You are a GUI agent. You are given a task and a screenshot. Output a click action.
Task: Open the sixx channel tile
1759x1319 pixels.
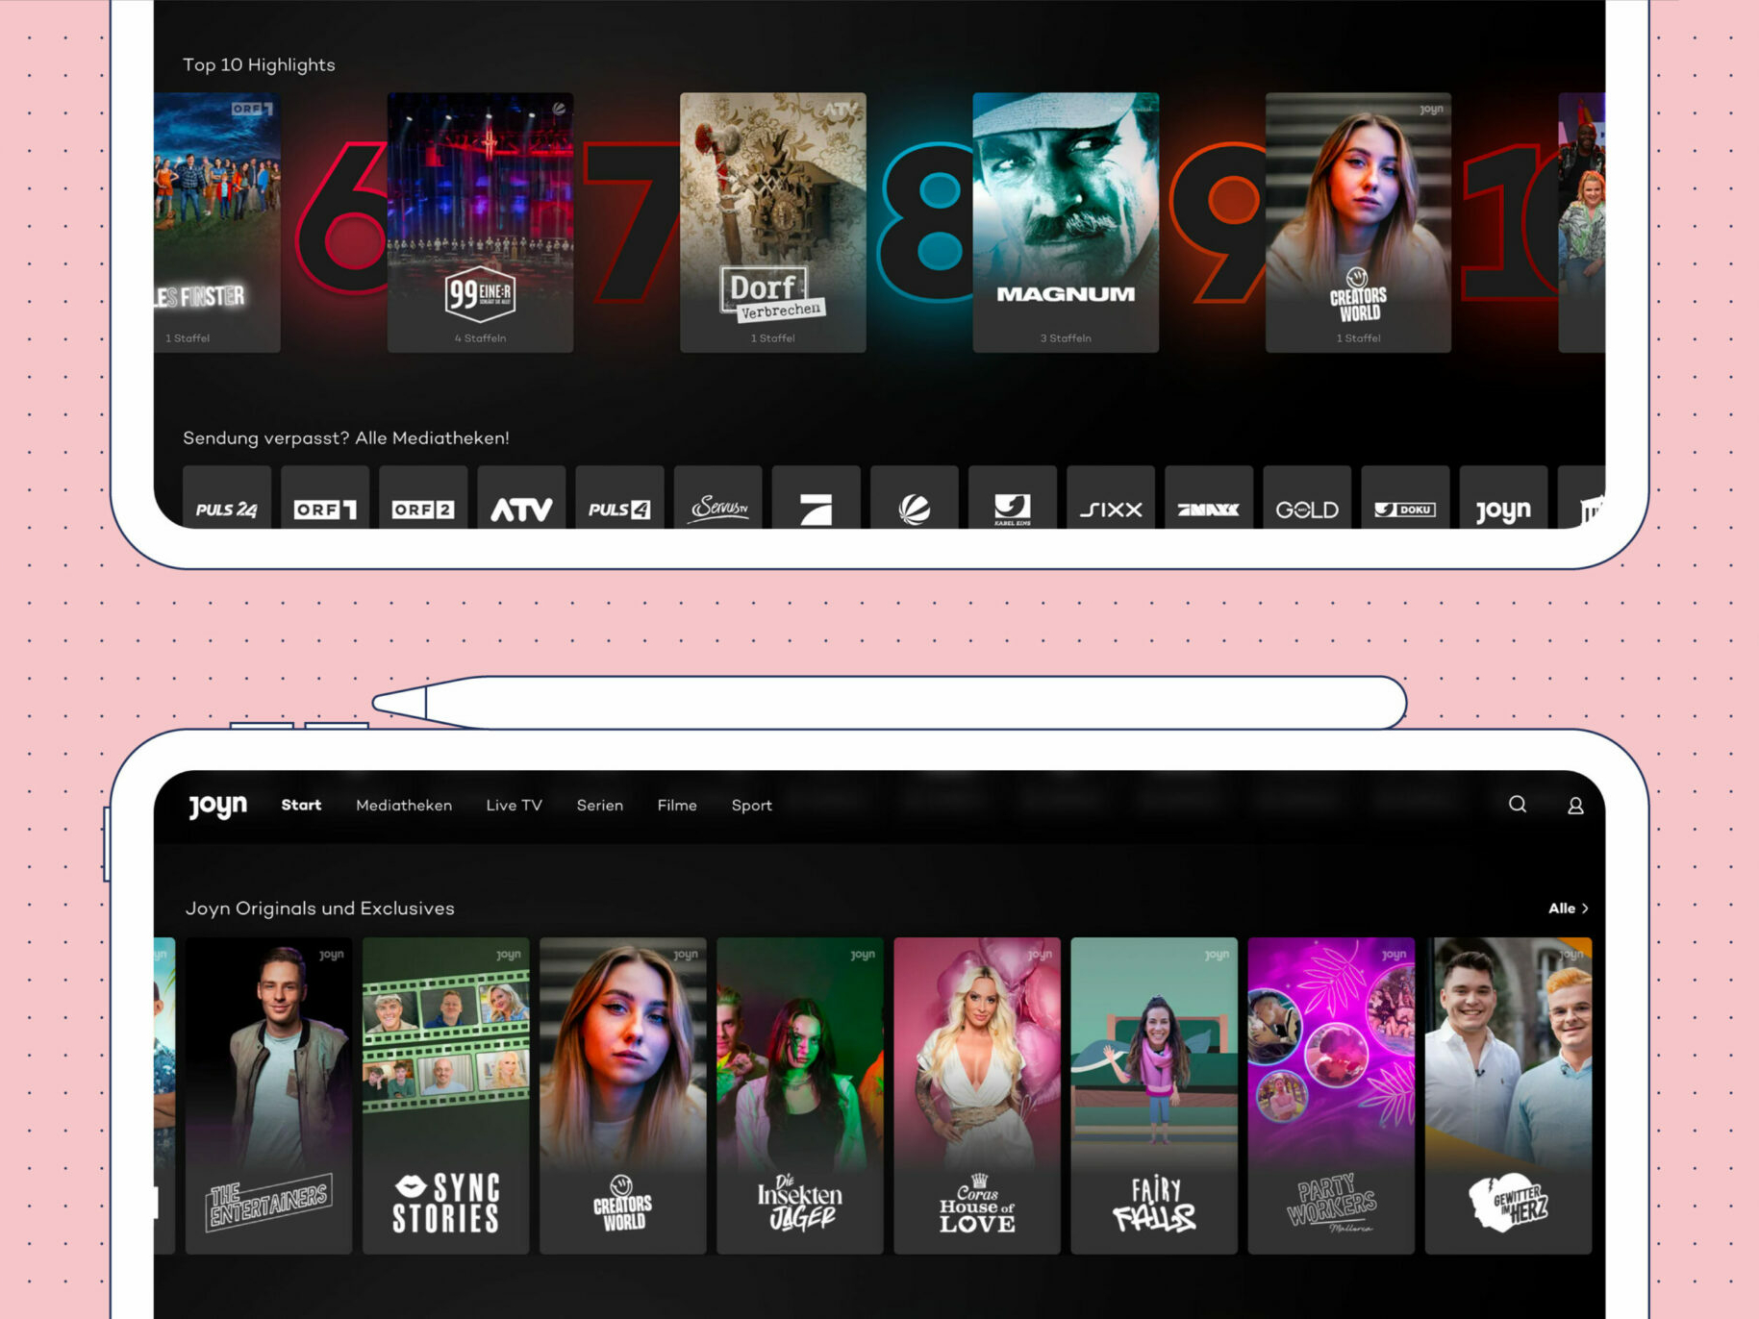pos(1110,498)
